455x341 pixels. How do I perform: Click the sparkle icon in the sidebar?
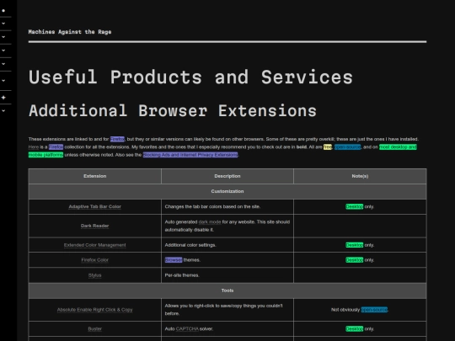tap(3, 98)
